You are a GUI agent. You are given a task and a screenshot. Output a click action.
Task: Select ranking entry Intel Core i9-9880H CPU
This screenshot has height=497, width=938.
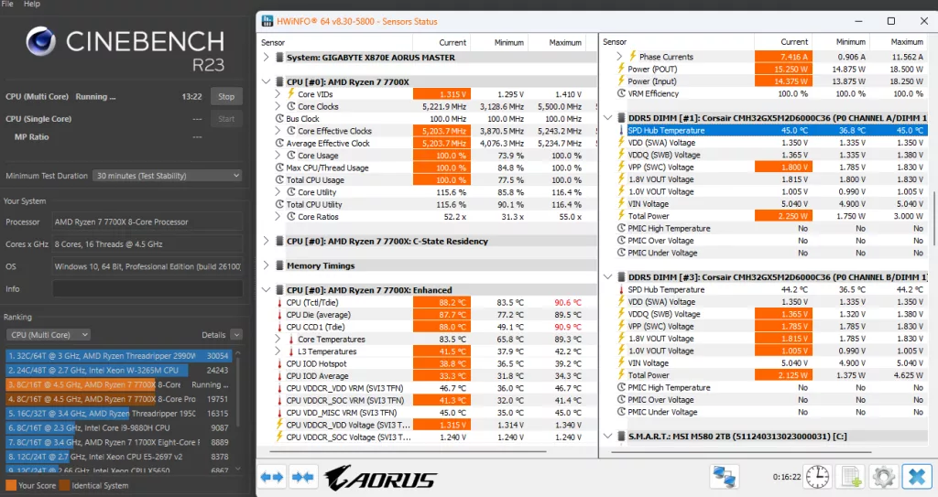point(118,427)
